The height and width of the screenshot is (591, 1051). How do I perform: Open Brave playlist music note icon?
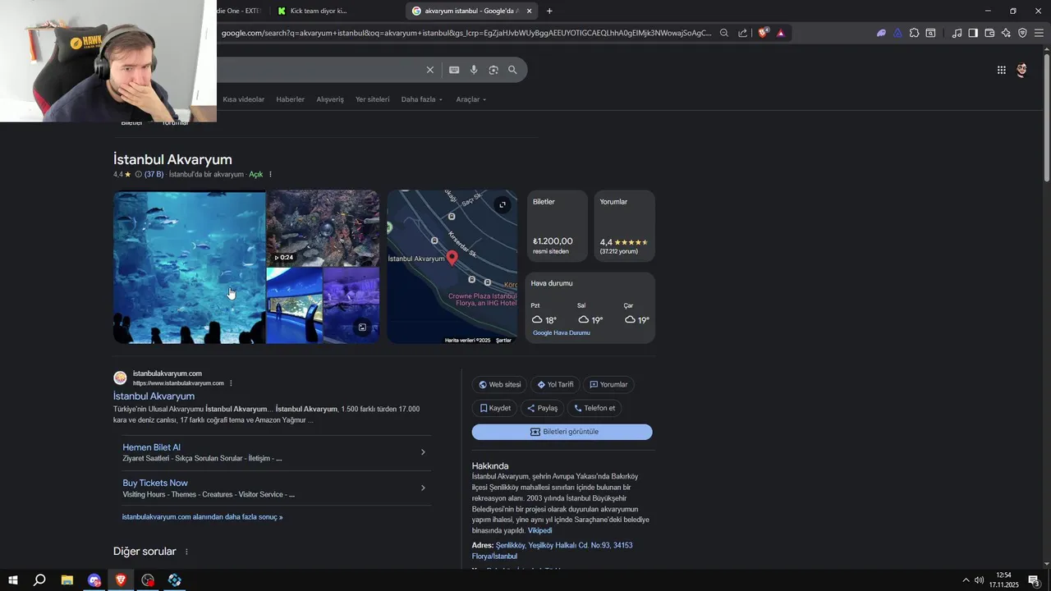coord(957,33)
